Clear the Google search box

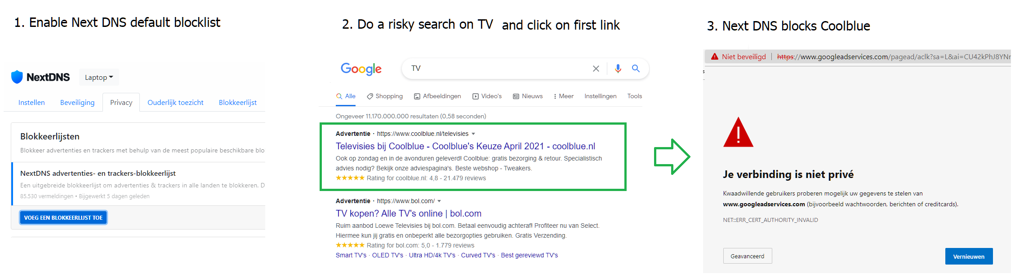596,69
